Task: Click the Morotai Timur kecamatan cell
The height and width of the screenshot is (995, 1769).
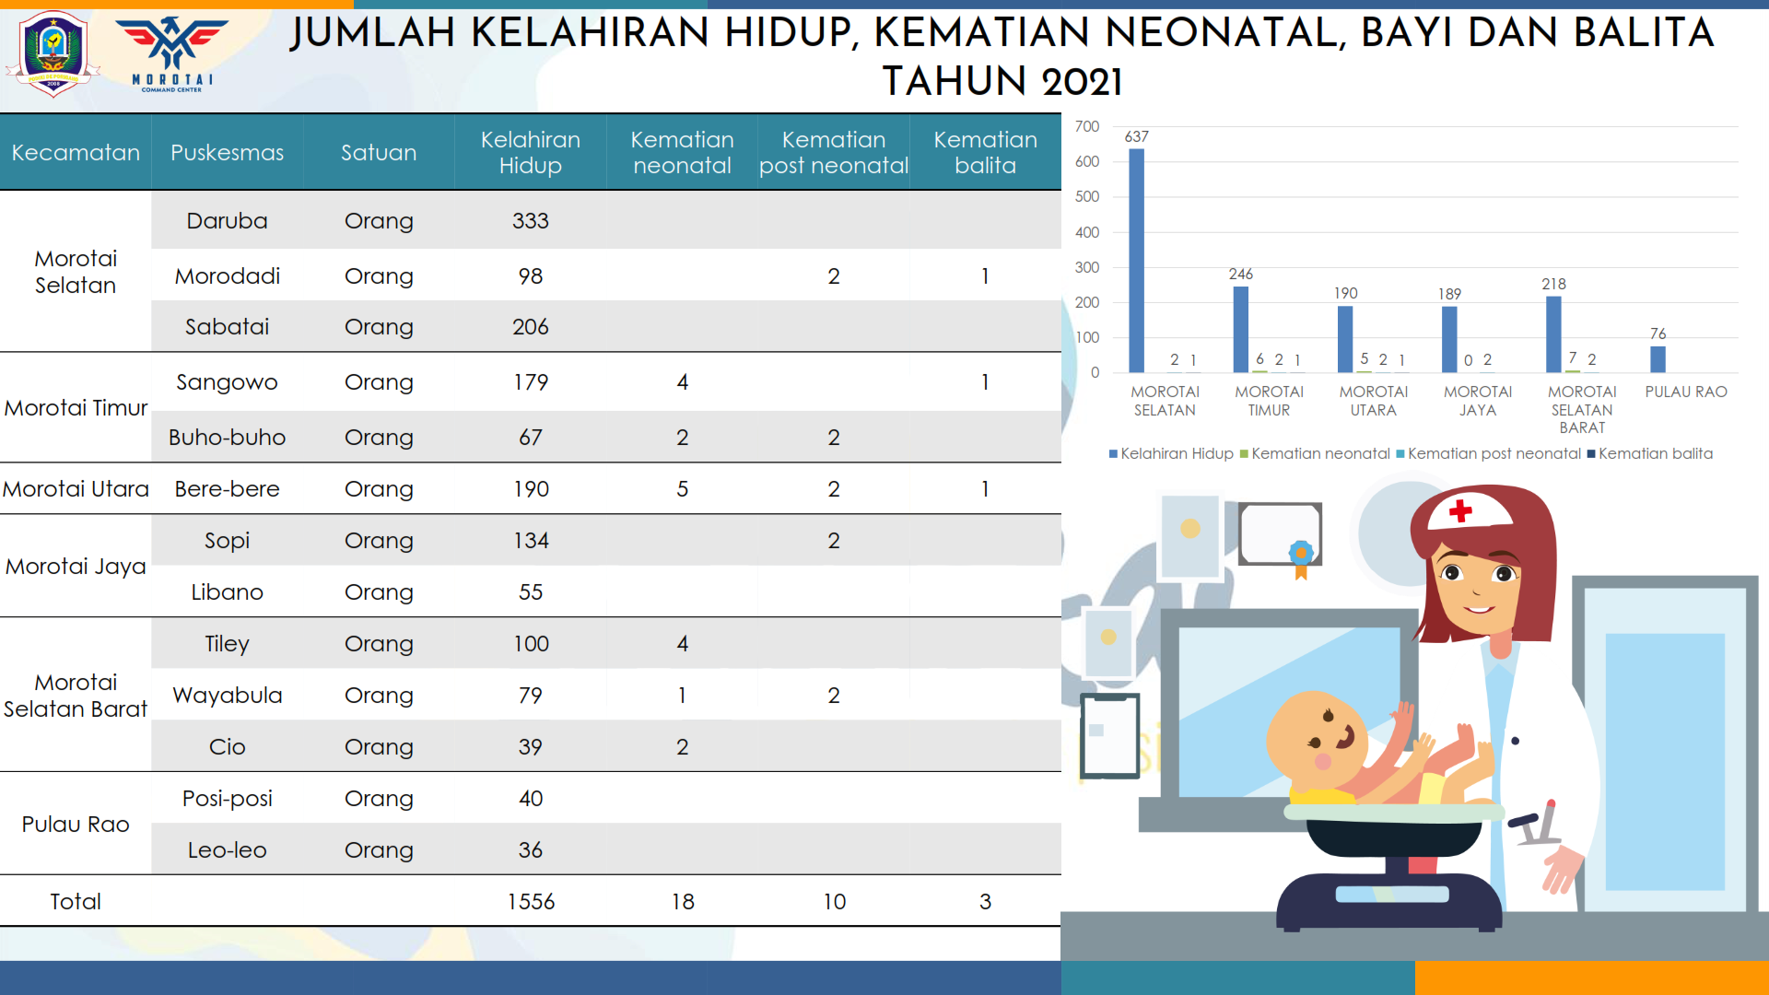Action: click(76, 407)
